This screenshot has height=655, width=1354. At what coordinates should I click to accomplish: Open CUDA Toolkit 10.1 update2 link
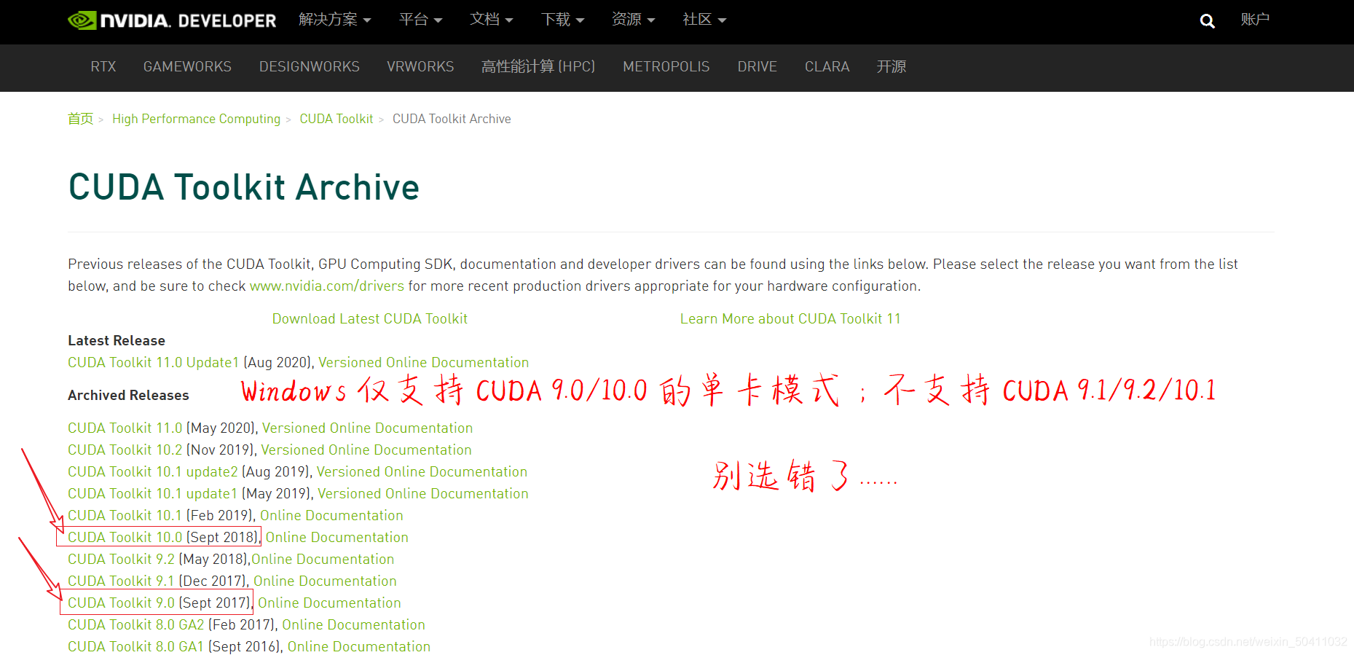click(x=153, y=471)
